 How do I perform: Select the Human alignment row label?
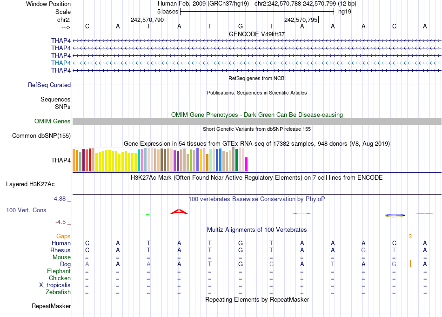[61, 243]
